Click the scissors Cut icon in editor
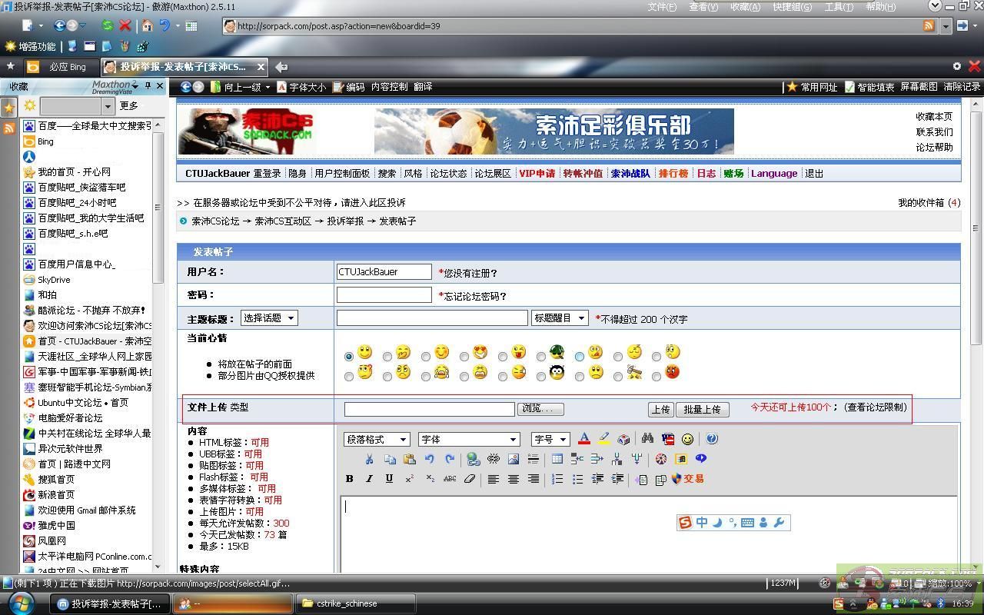984x615 pixels. pos(369,459)
